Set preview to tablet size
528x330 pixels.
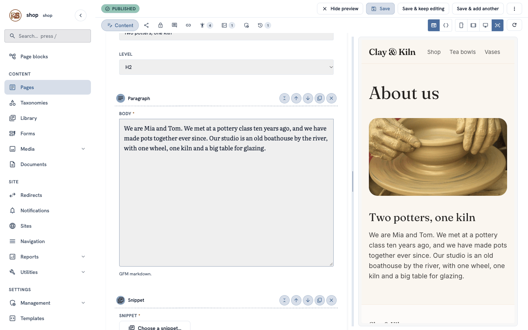click(x=473, y=25)
